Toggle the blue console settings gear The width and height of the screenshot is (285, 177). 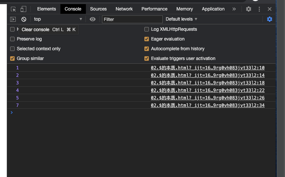pos(270,19)
